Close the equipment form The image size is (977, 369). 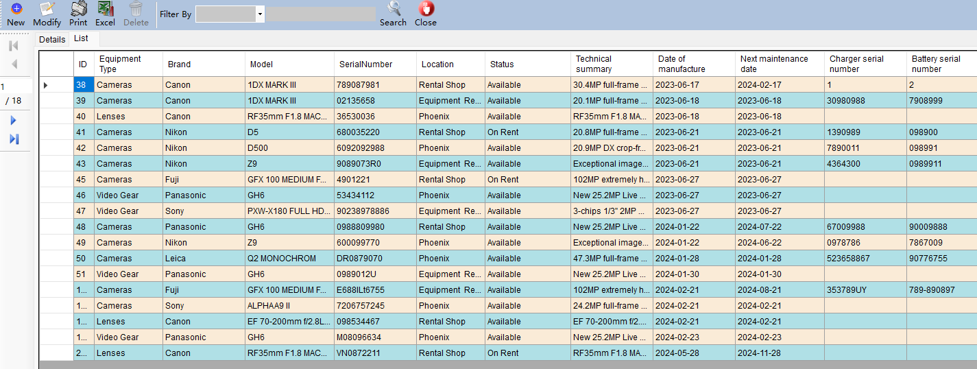426,9
